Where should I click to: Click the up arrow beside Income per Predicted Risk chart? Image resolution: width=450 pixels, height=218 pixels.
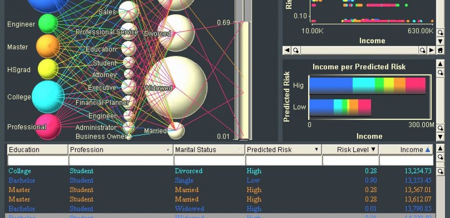coord(440,64)
